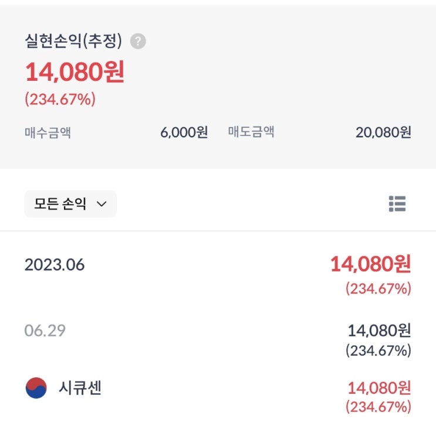Screen dimensions: 436x433
Task: Click the 매수금액 label
Action: point(48,132)
